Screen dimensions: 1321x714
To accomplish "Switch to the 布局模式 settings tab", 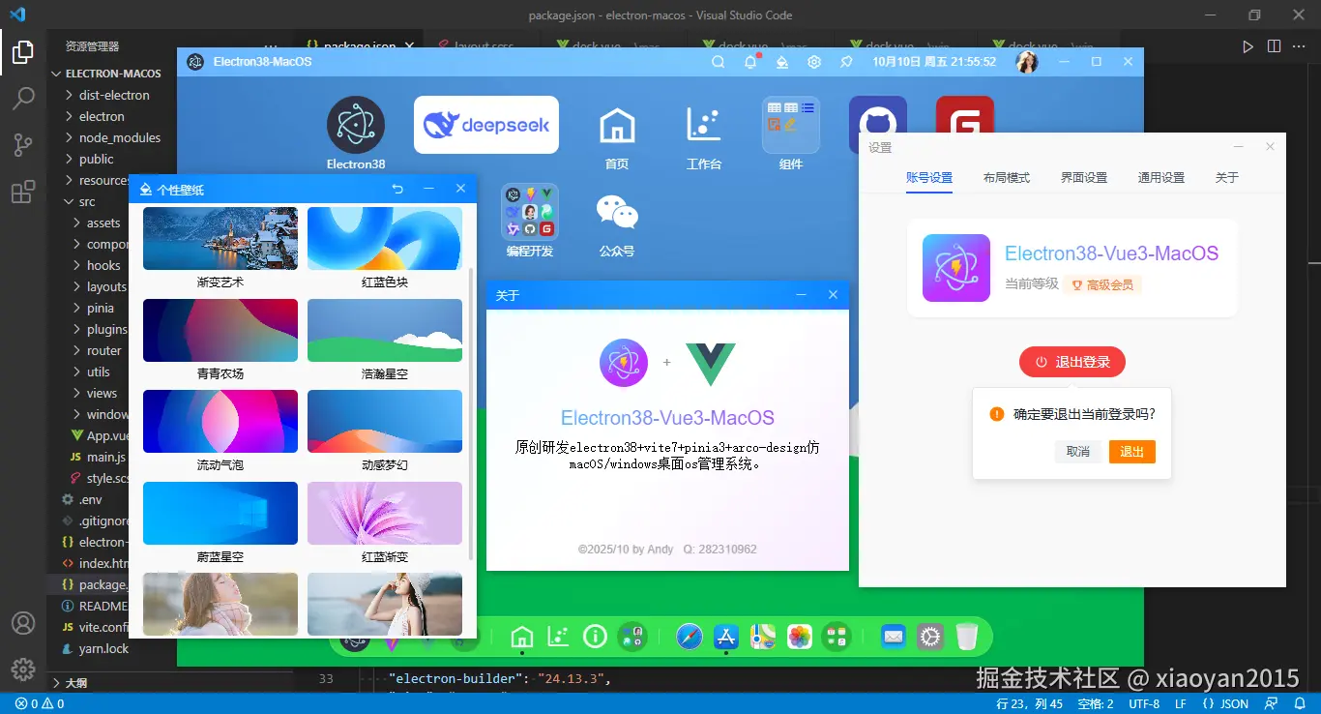I will coord(1006,177).
